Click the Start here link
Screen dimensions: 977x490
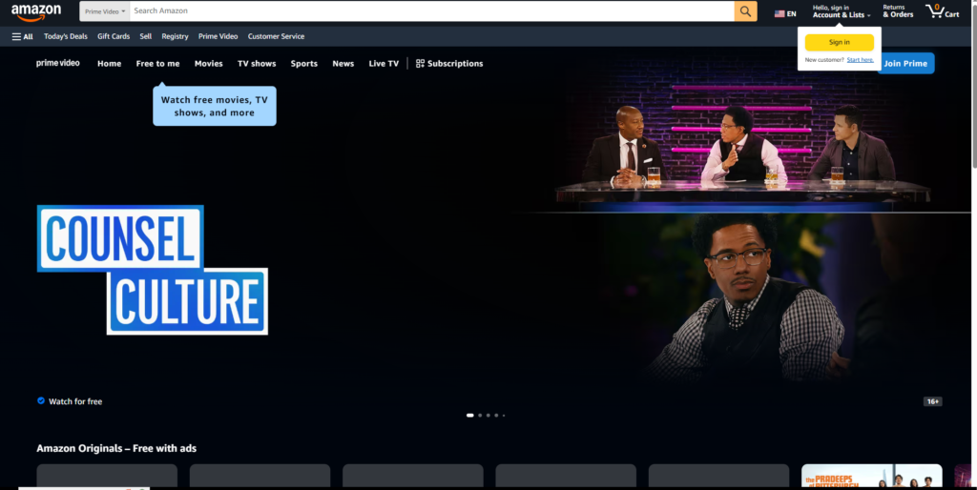tap(860, 60)
